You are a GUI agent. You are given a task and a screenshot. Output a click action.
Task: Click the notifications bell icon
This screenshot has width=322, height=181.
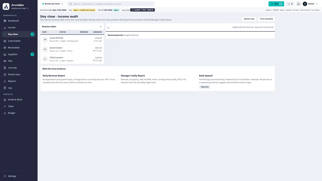click(298, 4)
